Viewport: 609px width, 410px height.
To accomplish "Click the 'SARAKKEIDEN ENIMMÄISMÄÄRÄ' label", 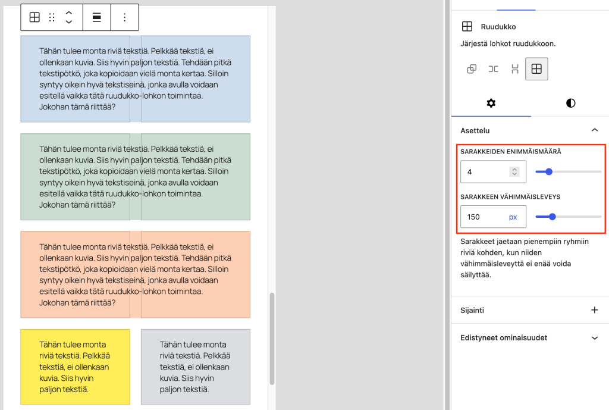I will coord(511,152).
